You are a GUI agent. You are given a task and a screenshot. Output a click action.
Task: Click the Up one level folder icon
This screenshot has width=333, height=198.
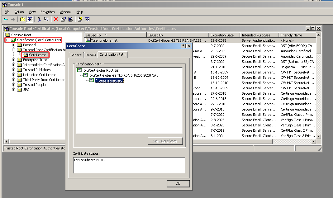(x=22, y=19)
